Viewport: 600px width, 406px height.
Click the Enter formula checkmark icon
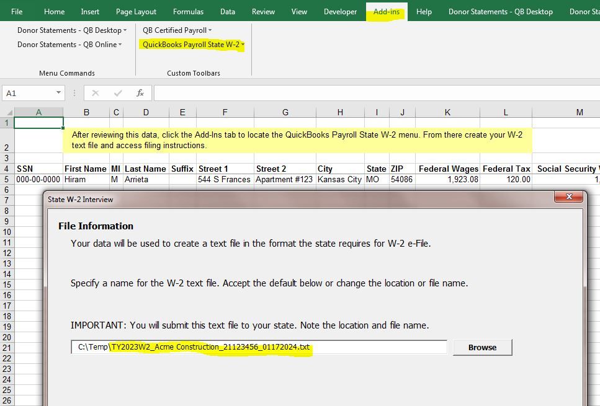tap(118, 93)
